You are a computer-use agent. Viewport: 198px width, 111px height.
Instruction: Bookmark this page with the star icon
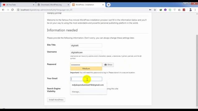(155, 10)
